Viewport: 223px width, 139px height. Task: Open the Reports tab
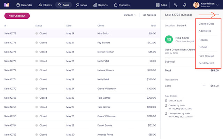100,5
